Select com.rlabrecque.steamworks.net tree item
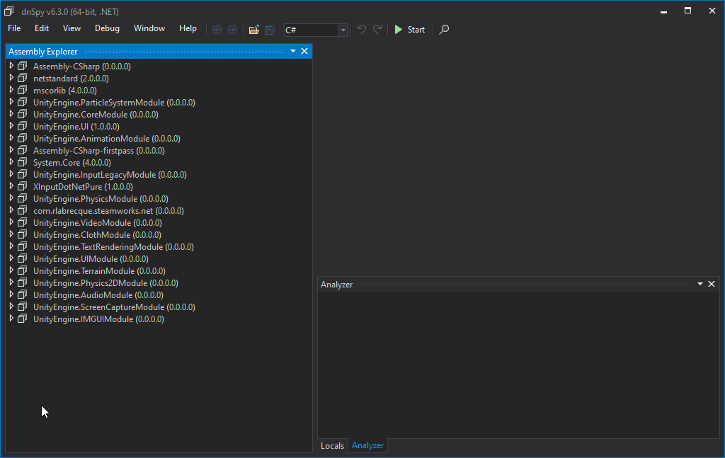Viewport: 725px width, 458px height. click(x=108, y=210)
